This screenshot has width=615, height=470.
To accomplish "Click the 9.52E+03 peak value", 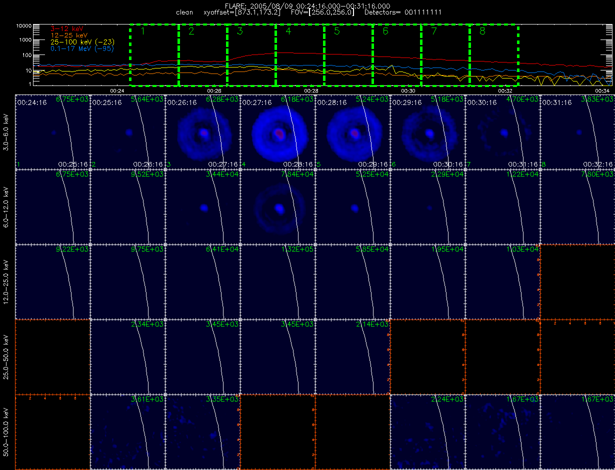I will click(147, 174).
